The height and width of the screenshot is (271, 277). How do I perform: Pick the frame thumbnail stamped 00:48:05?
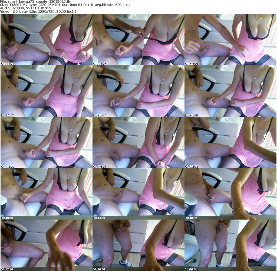(x=230, y=194)
